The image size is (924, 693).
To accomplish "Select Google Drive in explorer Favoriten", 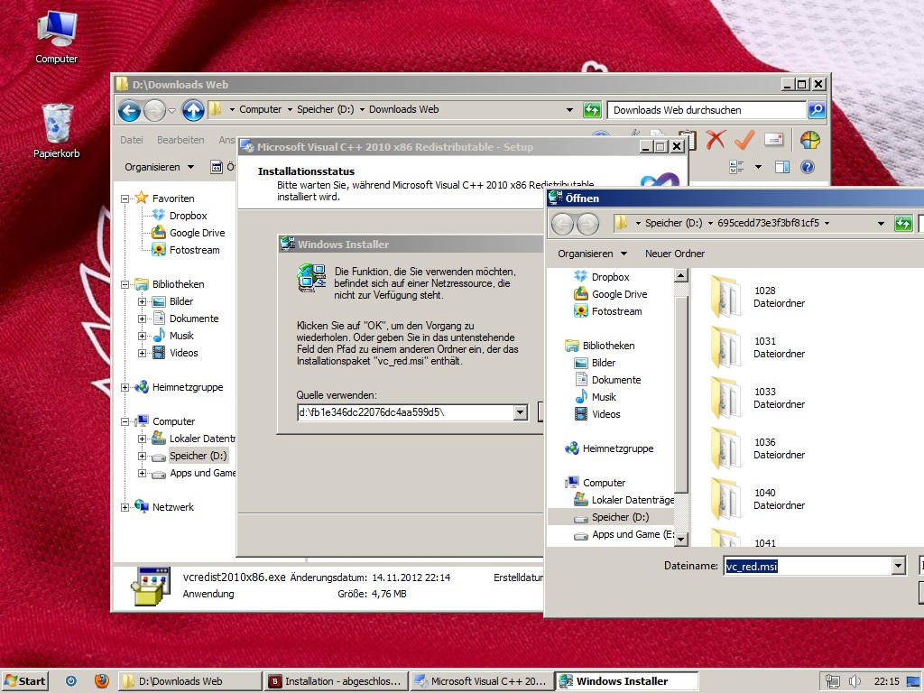I will click(x=197, y=233).
